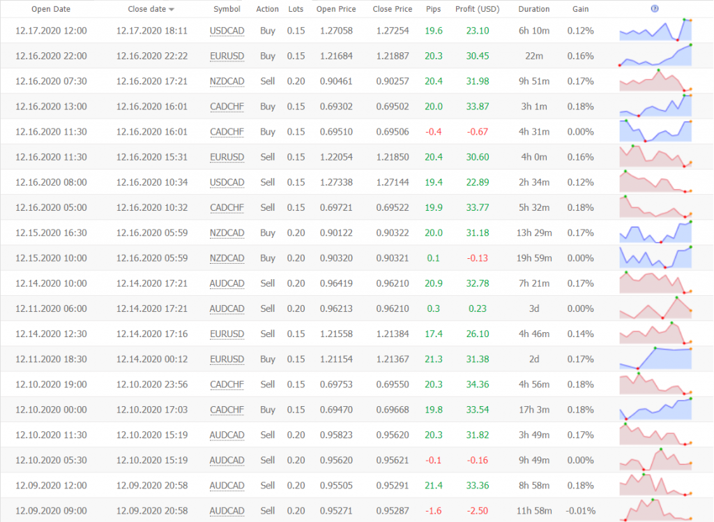
Task: Sort by the Symbol column header
Action: tap(227, 9)
